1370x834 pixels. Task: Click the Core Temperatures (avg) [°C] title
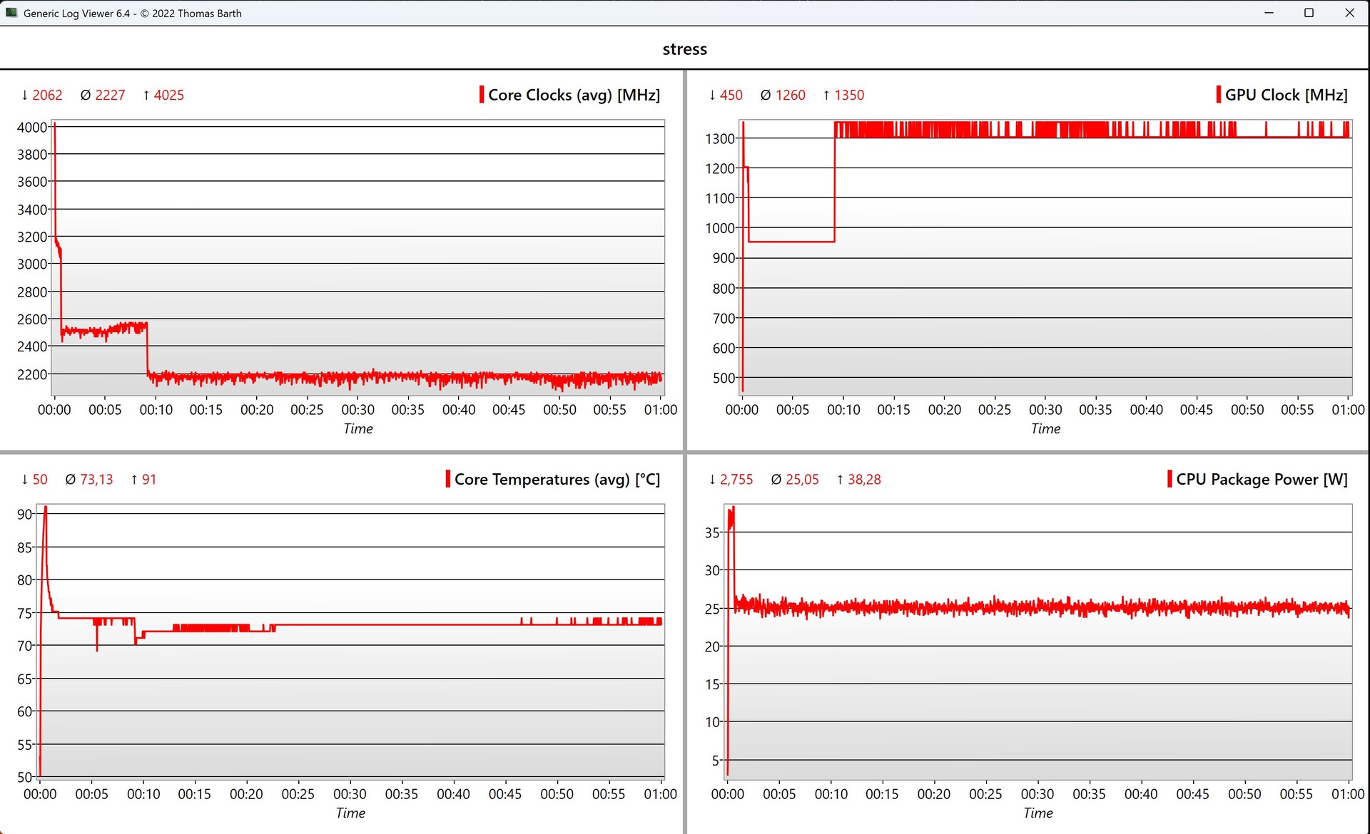point(557,479)
